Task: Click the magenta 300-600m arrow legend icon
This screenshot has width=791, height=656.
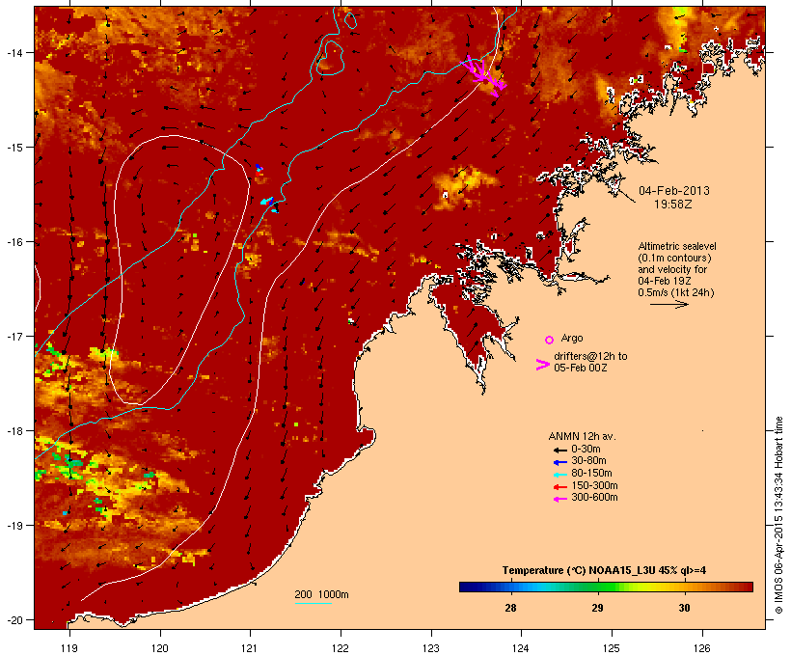Action: (x=559, y=499)
